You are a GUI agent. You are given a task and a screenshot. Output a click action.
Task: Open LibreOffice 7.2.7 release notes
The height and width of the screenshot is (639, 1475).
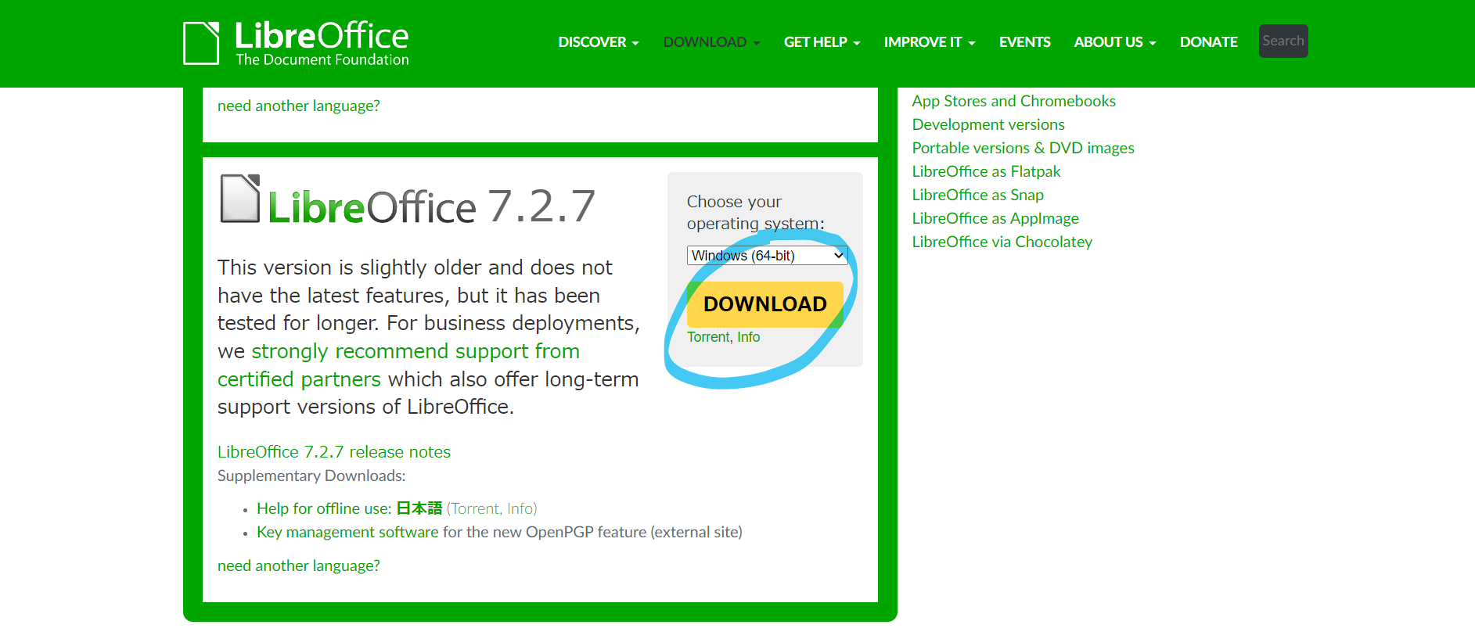click(334, 452)
